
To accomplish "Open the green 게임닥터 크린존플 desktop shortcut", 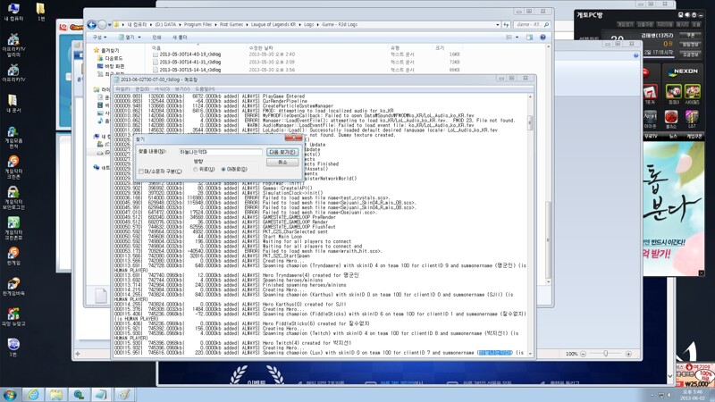I will (13, 229).
